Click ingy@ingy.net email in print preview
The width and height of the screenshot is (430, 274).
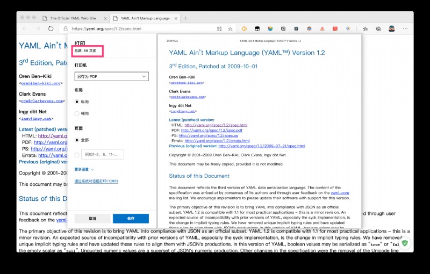tap(183, 111)
